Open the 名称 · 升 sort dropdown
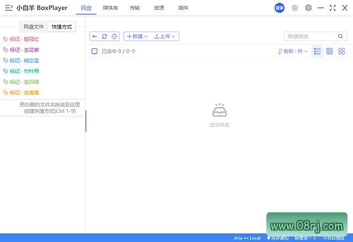353x242 pixels. [x=293, y=51]
